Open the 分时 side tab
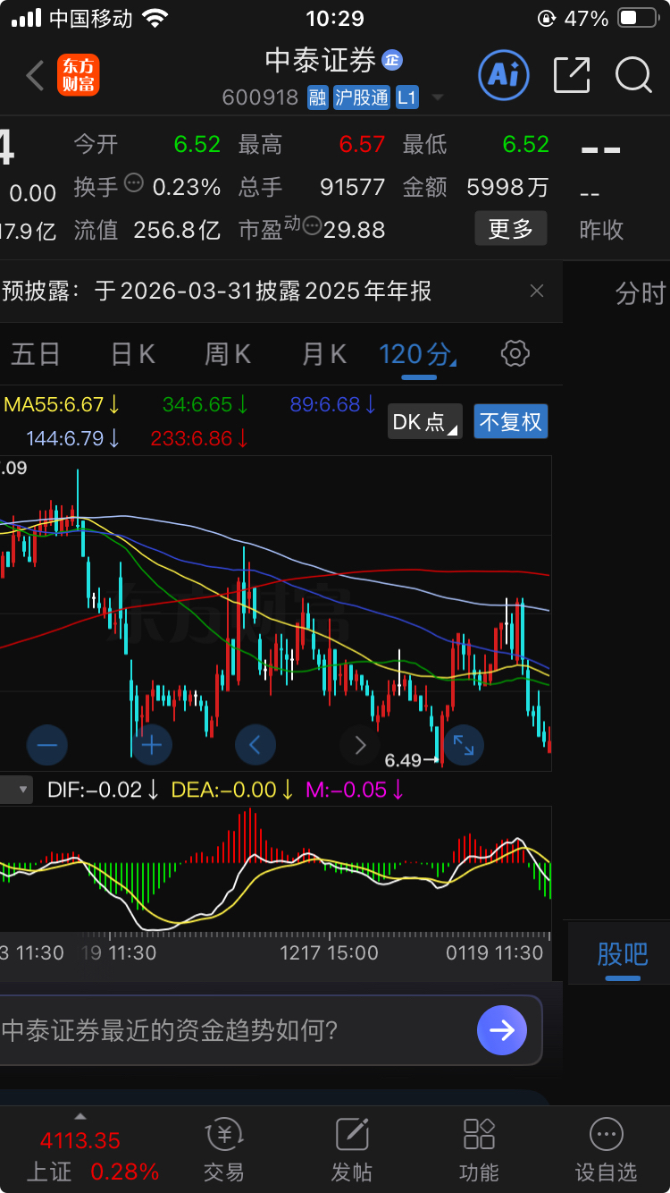 click(641, 293)
